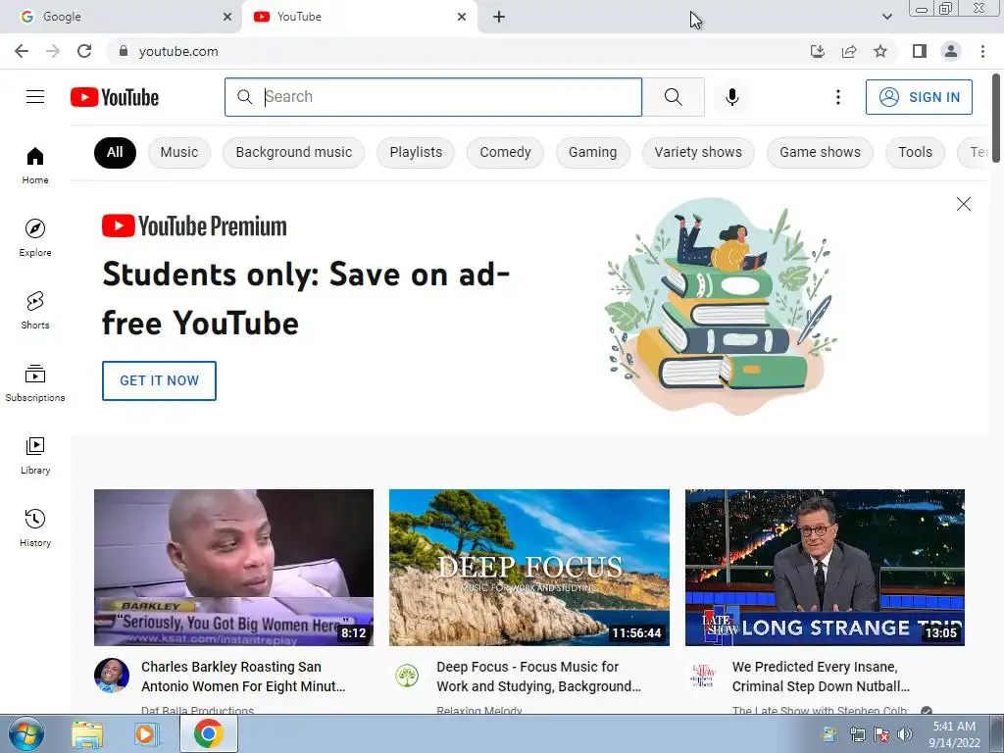Dismiss the YouTube Premium banner
Image resolution: width=1004 pixels, height=753 pixels.
(x=963, y=204)
